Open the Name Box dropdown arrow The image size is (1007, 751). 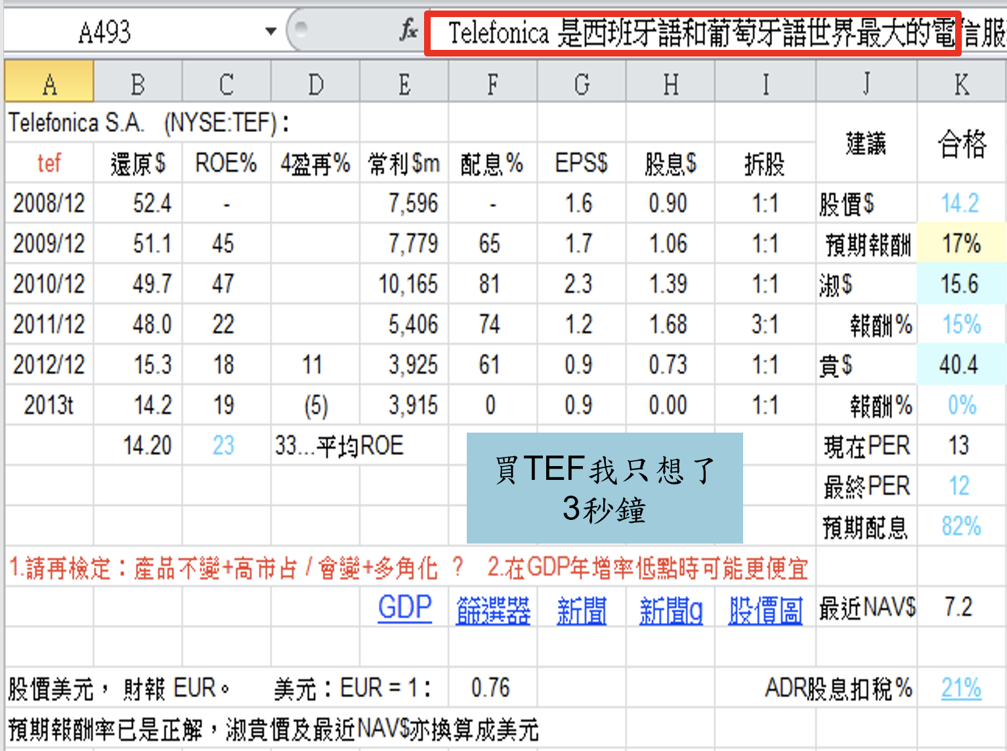270,31
